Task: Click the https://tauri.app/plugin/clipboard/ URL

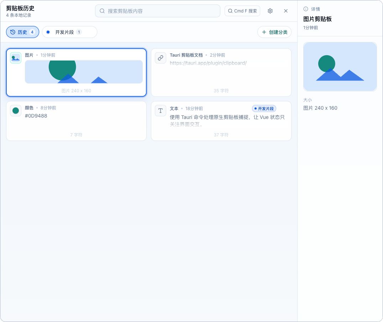Action: click(x=208, y=63)
